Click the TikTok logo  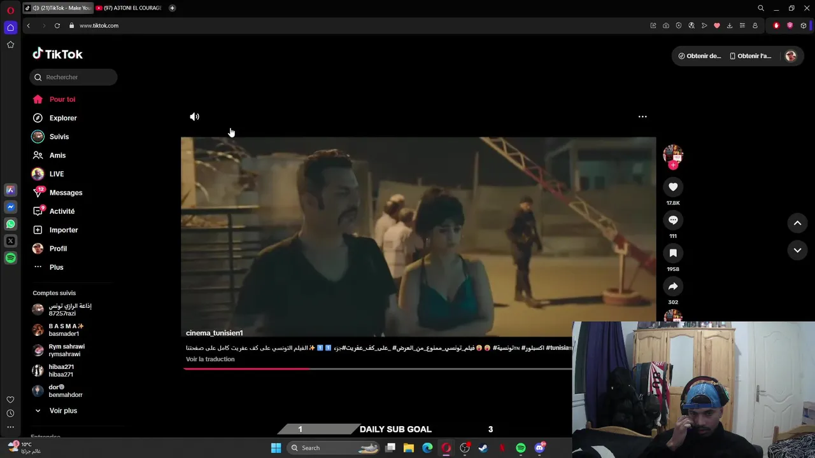[58, 54]
